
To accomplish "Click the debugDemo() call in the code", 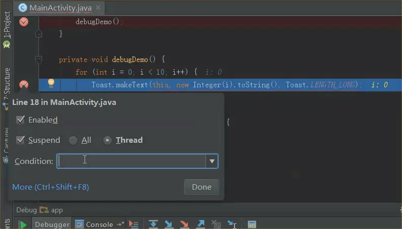I will pyautogui.click(x=99, y=22).
